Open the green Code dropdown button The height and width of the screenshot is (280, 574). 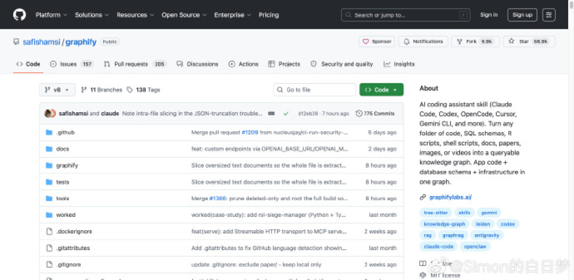coord(382,90)
